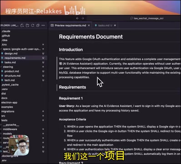
Task: Select the src folder
Action: point(3,116)
